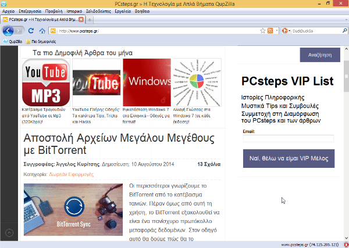349x248 pixels.
Task: Open the QupZilla bookmark
Action: click(x=12, y=42)
